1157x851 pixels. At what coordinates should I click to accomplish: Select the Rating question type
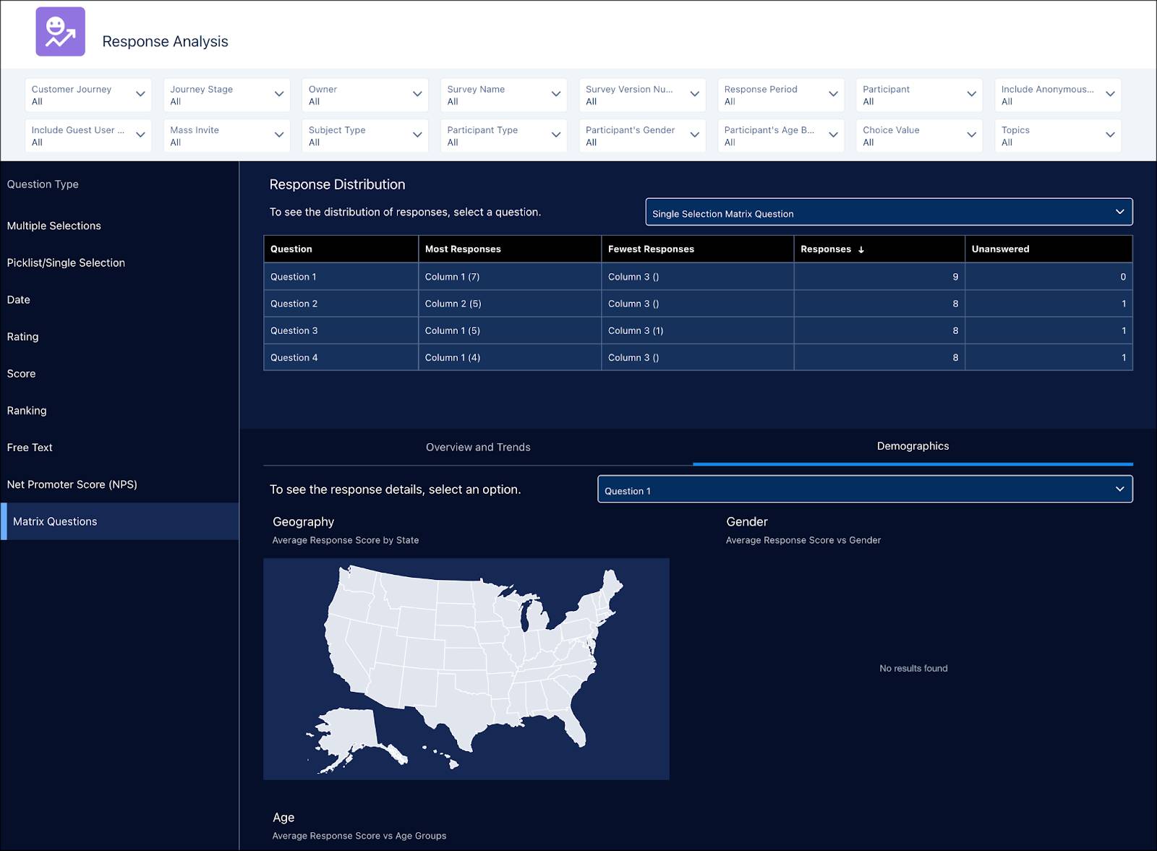[23, 336]
